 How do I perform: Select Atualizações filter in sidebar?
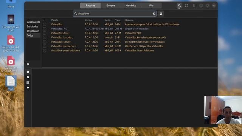tap(34, 22)
